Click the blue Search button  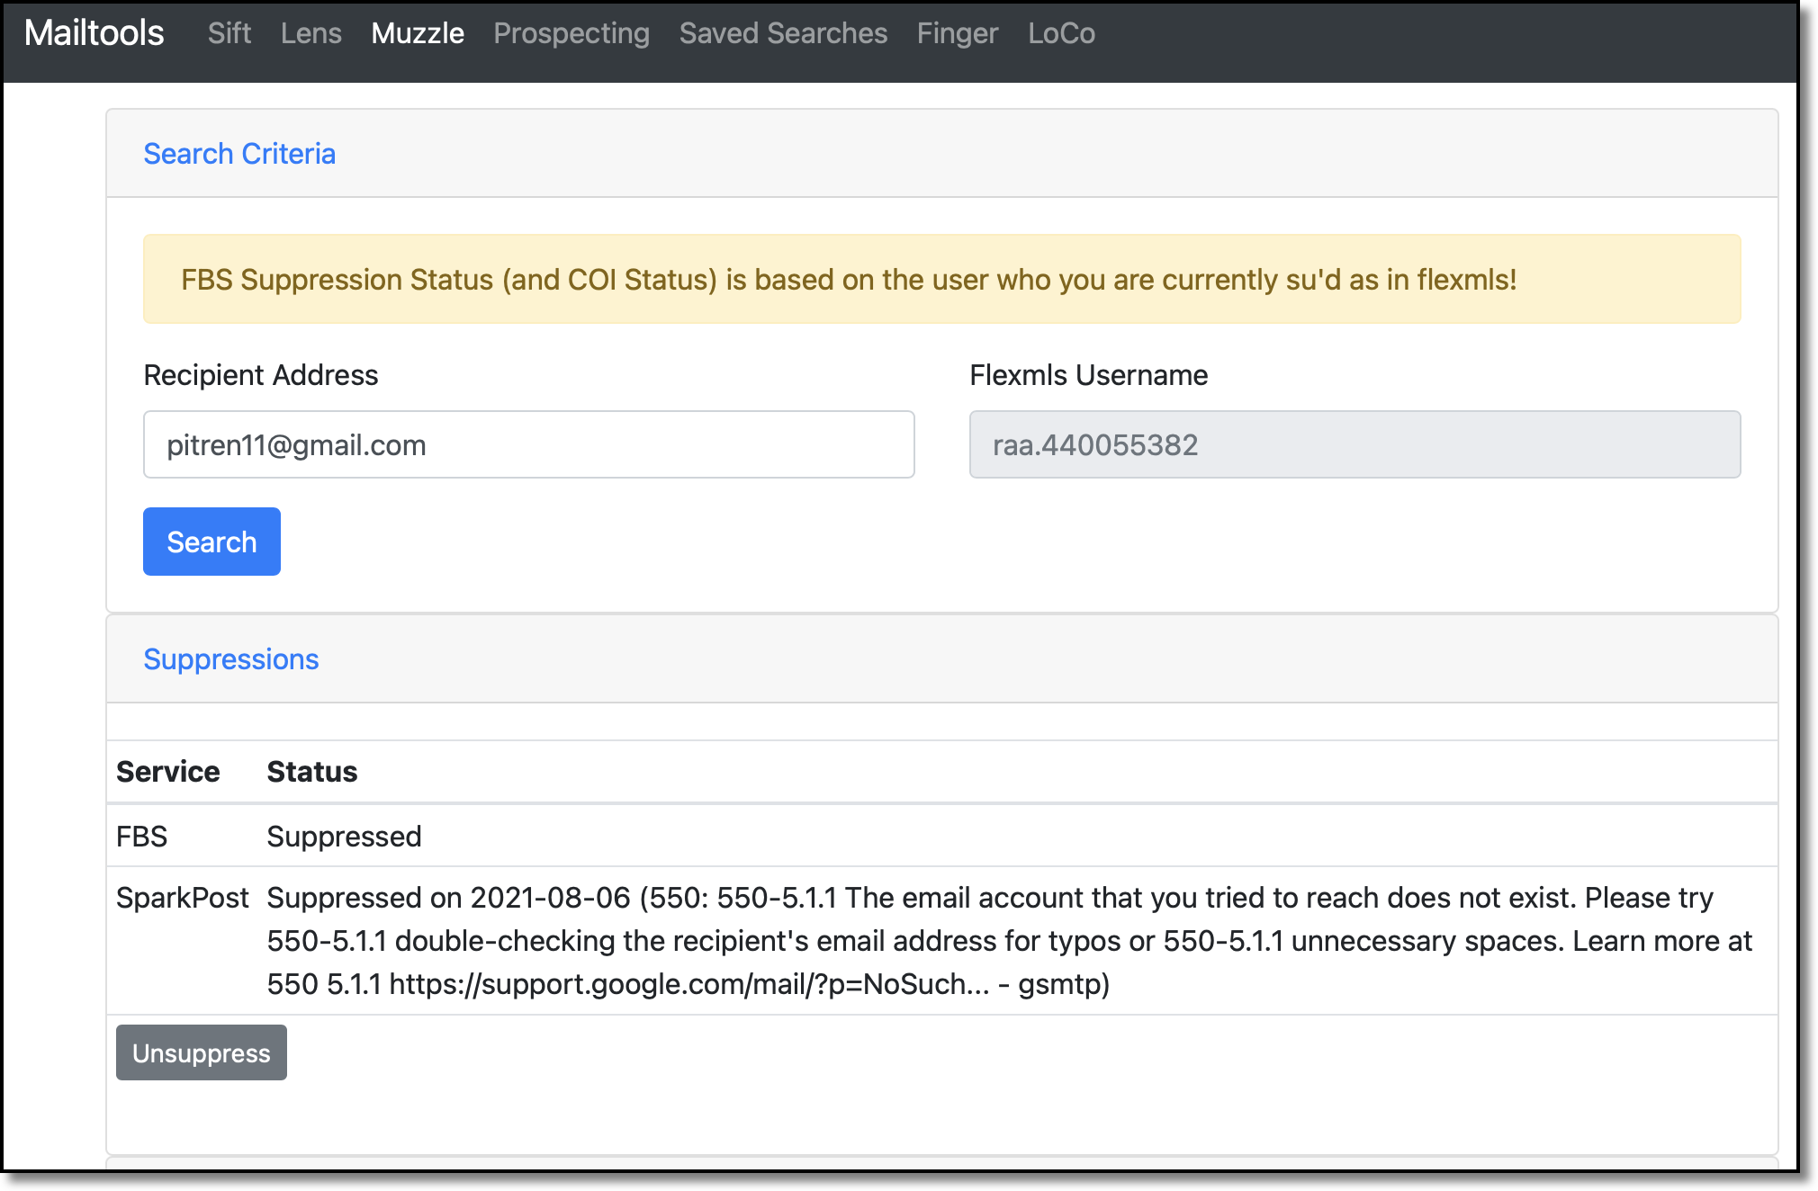(x=211, y=542)
